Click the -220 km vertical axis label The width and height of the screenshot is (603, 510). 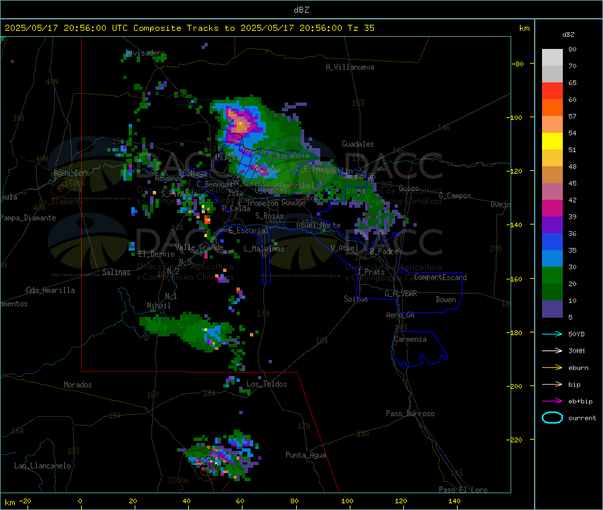(x=516, y=440)
